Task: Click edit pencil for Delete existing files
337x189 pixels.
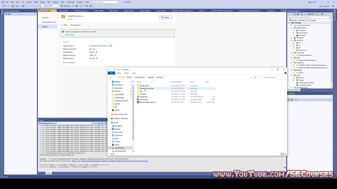Action: pyautogui.click(x=94, y=49)
